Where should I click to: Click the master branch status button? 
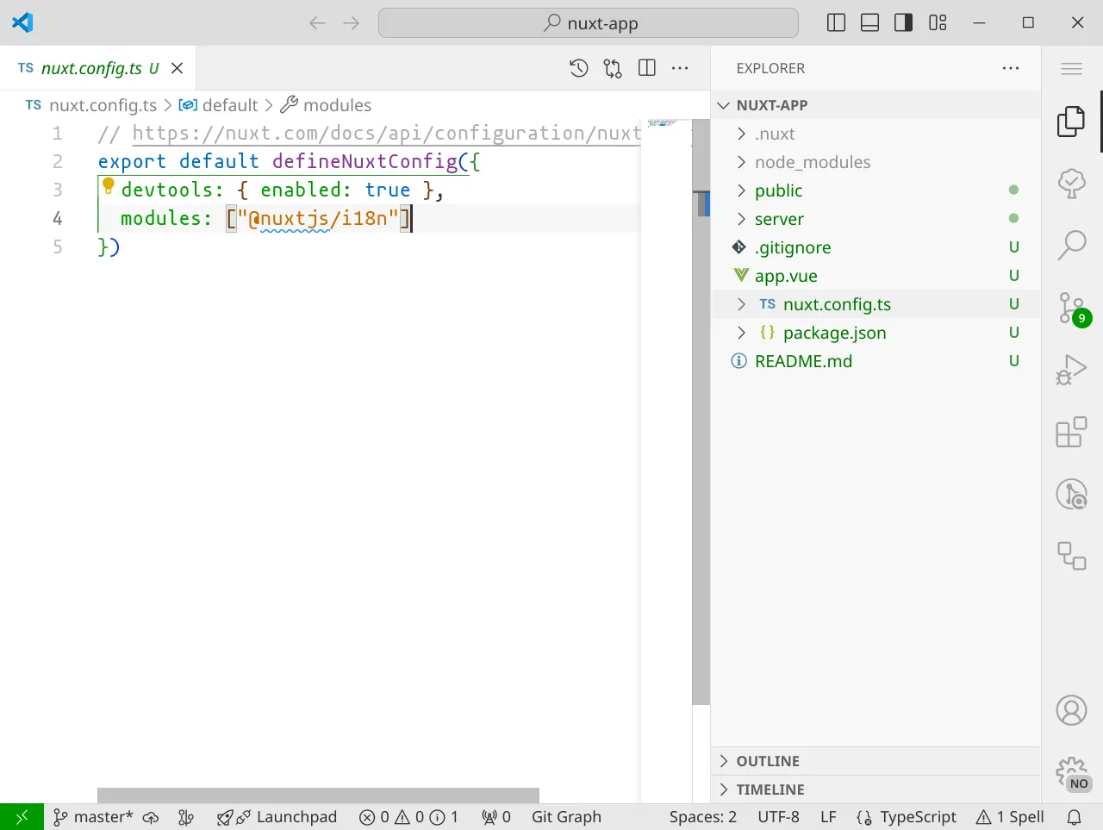pos(93,817)
